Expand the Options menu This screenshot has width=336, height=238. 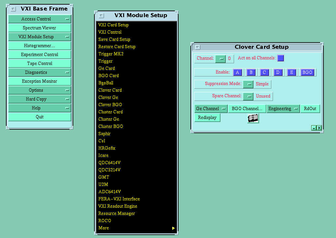[40, 90]
